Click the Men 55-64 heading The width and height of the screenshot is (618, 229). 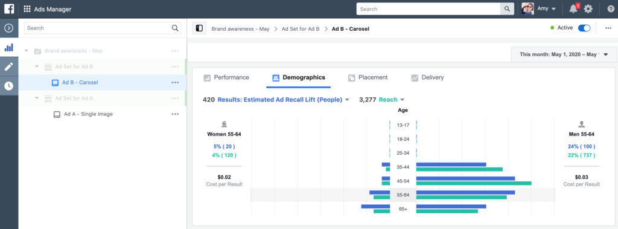point(581,134)
